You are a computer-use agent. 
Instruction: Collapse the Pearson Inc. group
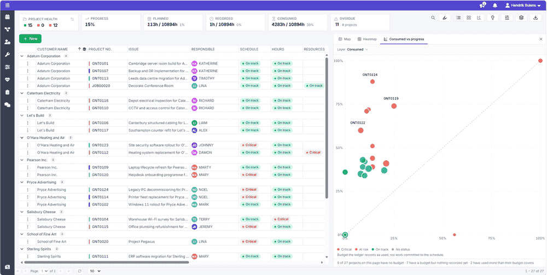tap(22, 160)
